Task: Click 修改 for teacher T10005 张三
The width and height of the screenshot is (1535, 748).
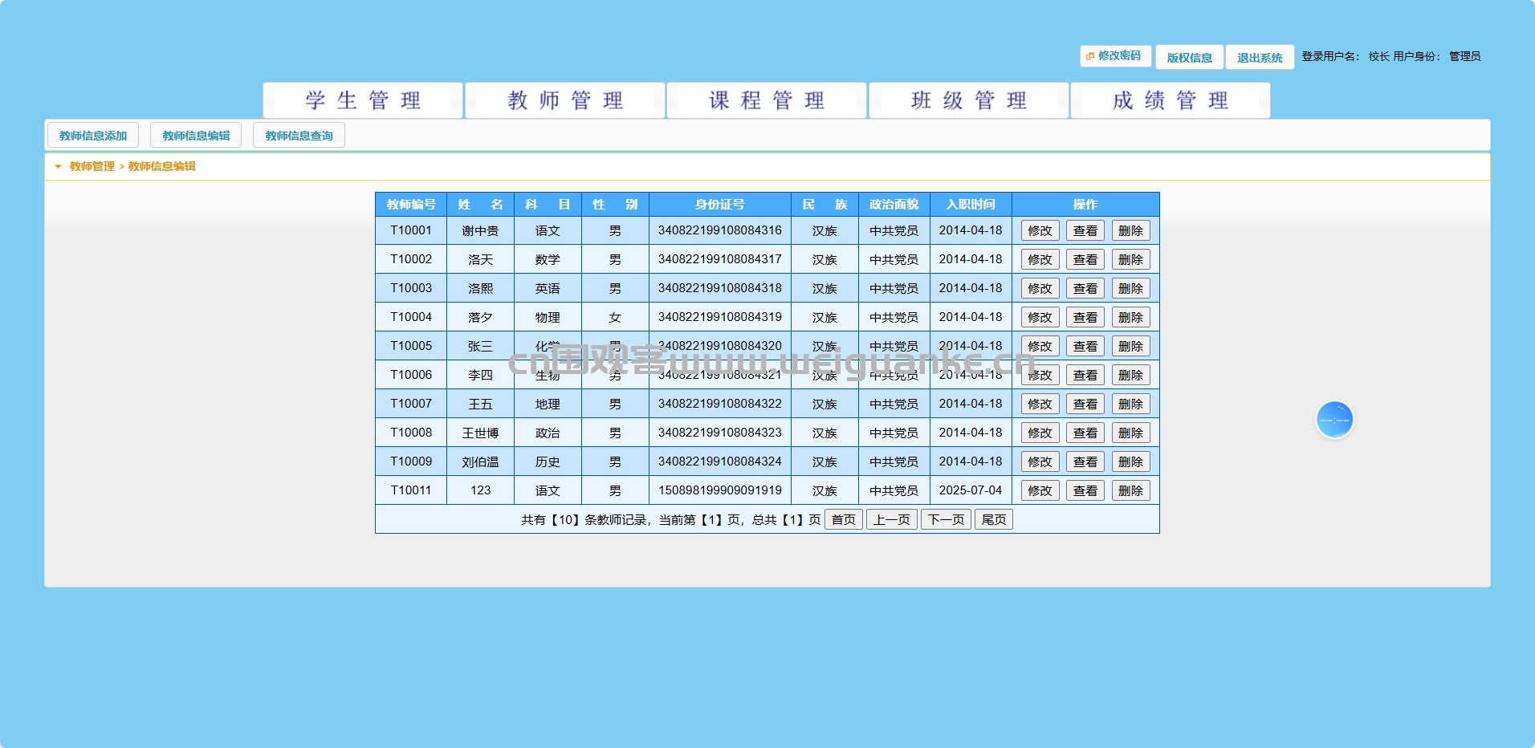Action: pos(1040,346)
